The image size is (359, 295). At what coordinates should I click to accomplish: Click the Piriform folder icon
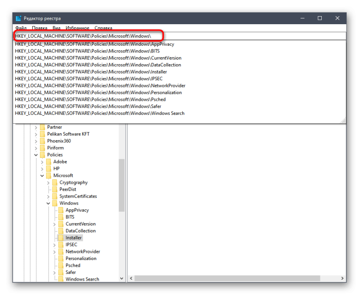tap(42, 148)
